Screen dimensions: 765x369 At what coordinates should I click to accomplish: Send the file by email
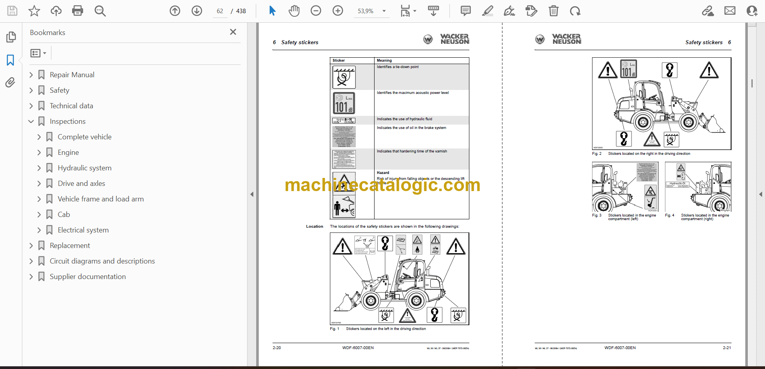(730, 11)
